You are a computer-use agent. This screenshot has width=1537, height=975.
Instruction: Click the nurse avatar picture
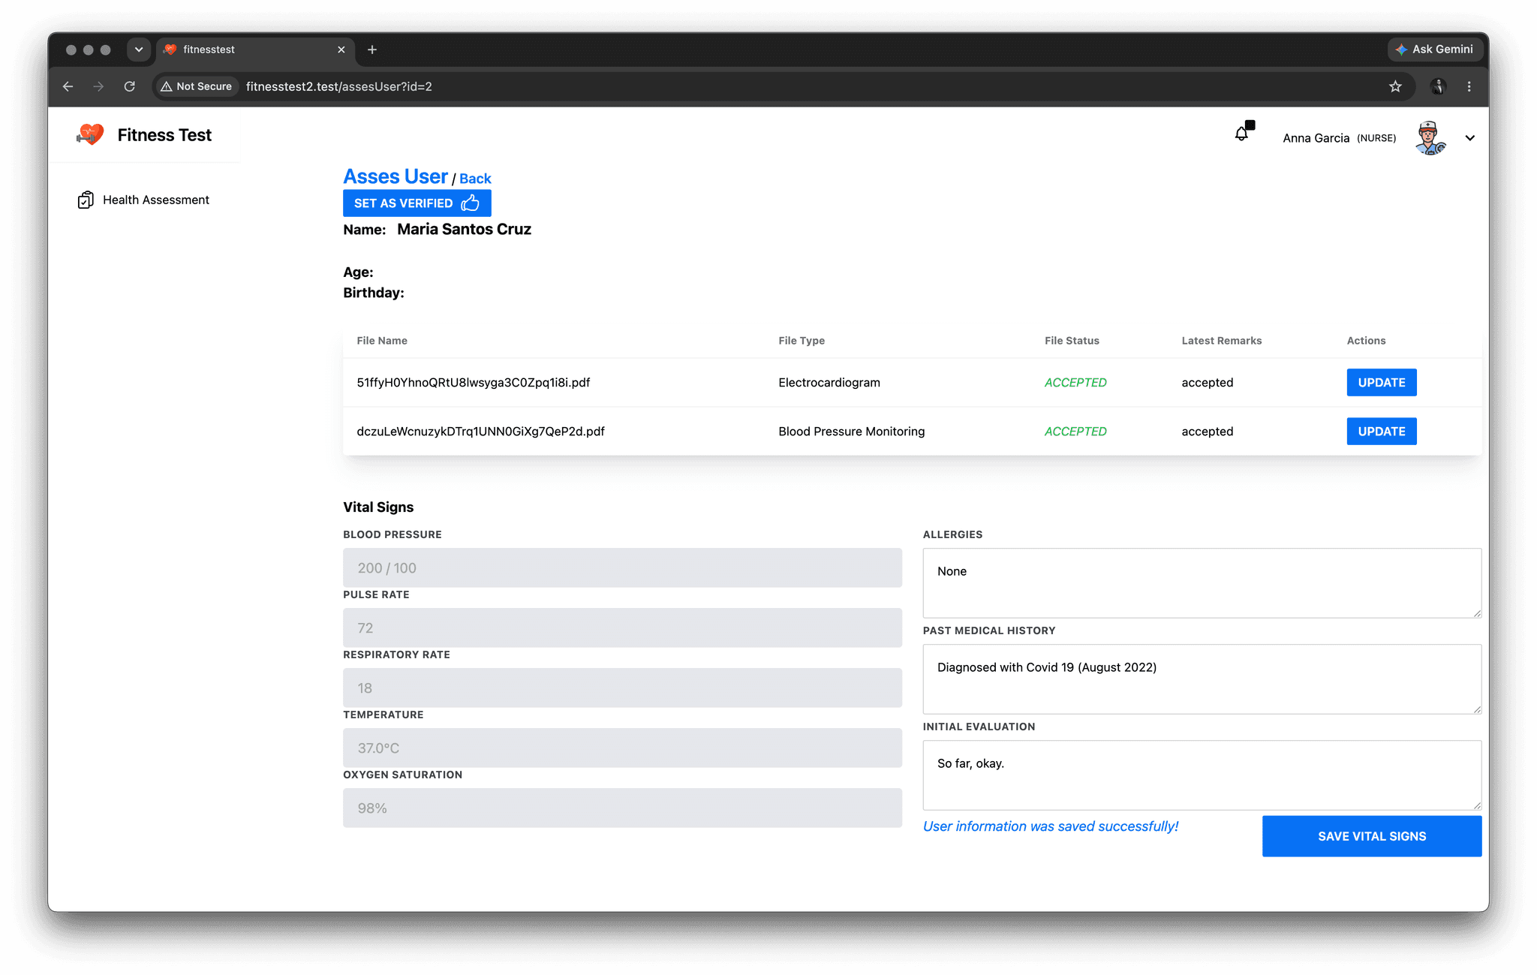(x=1430, y=138)
